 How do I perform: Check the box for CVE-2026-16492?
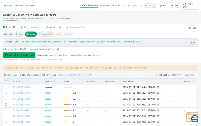tap(6, 93)
